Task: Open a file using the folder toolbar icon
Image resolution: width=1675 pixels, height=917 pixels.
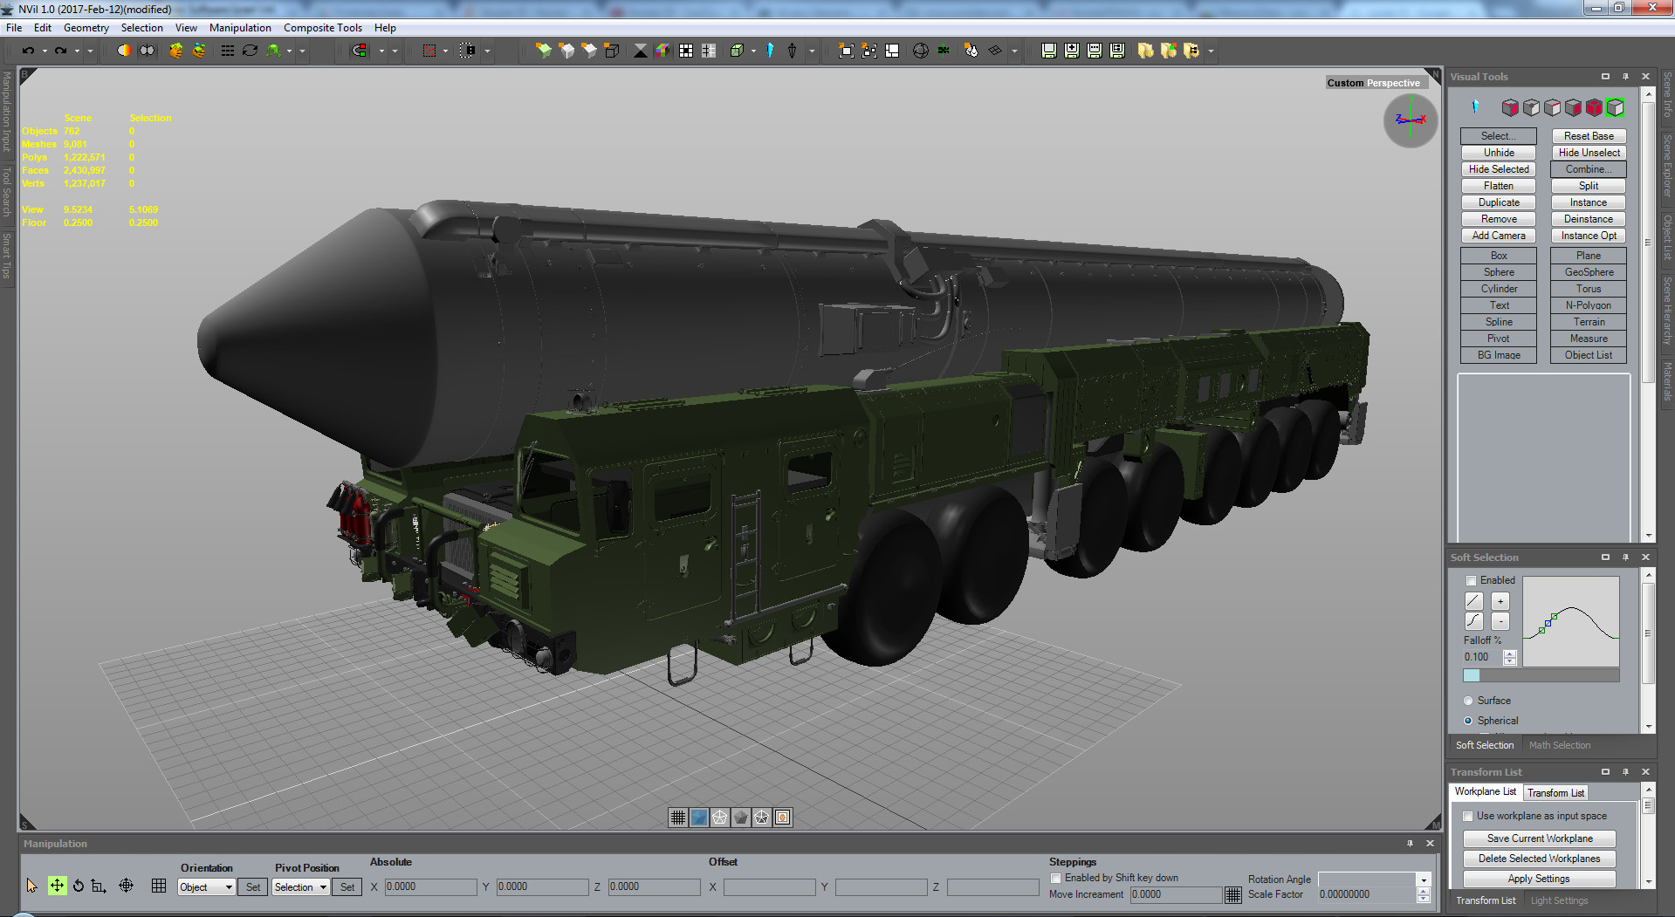Action: click(1146, 51)
